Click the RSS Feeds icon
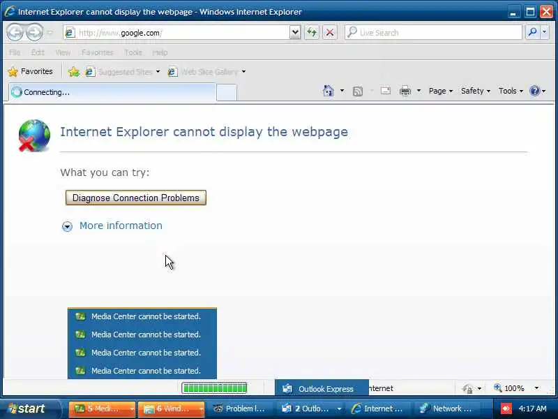Image resolution: width=558 pixels, height=419 pixels. 358,91
